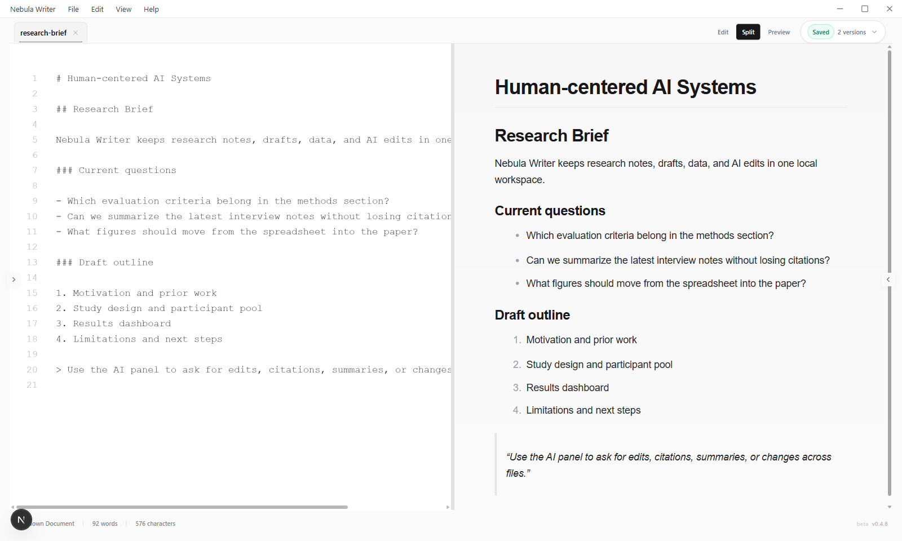This screenshot has height=541, width=902.
Task: Close the research-brief tab
Action: 76,33
